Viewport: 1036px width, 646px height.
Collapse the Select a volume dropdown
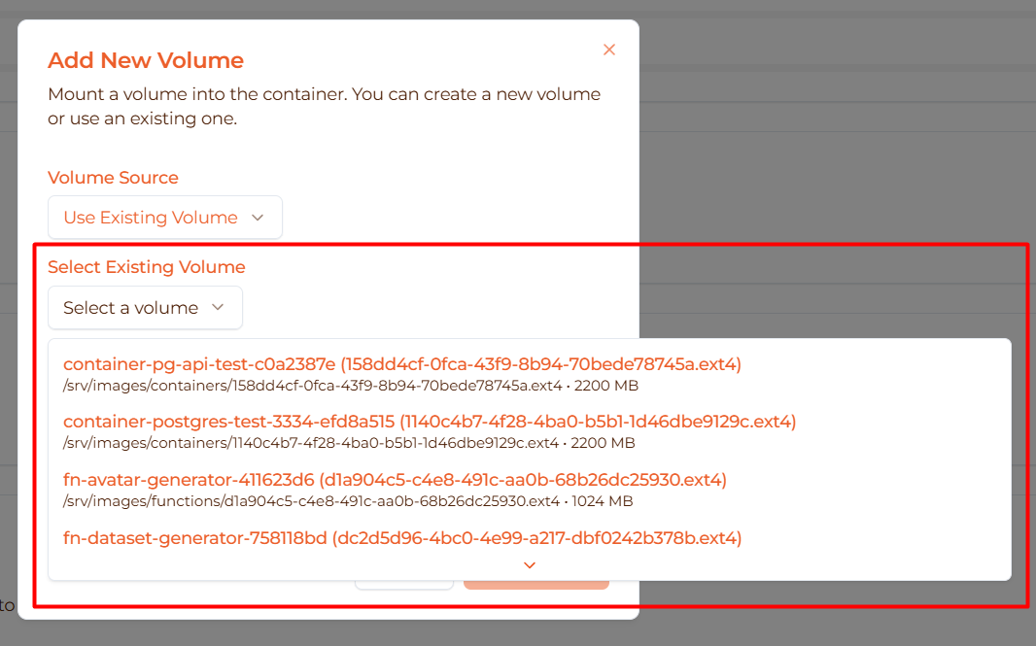click(145, 308)
